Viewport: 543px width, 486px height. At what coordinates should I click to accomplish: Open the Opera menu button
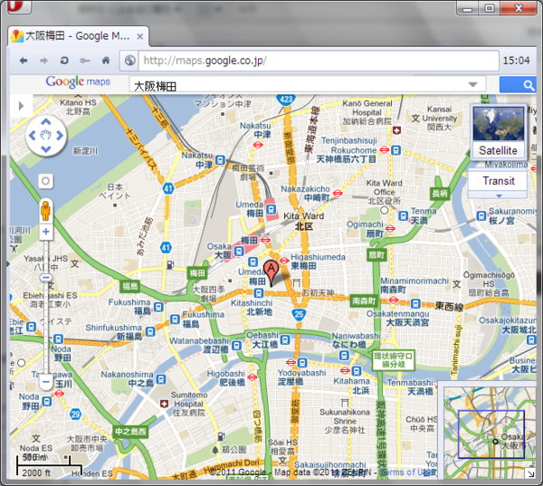tap(19, 6)
